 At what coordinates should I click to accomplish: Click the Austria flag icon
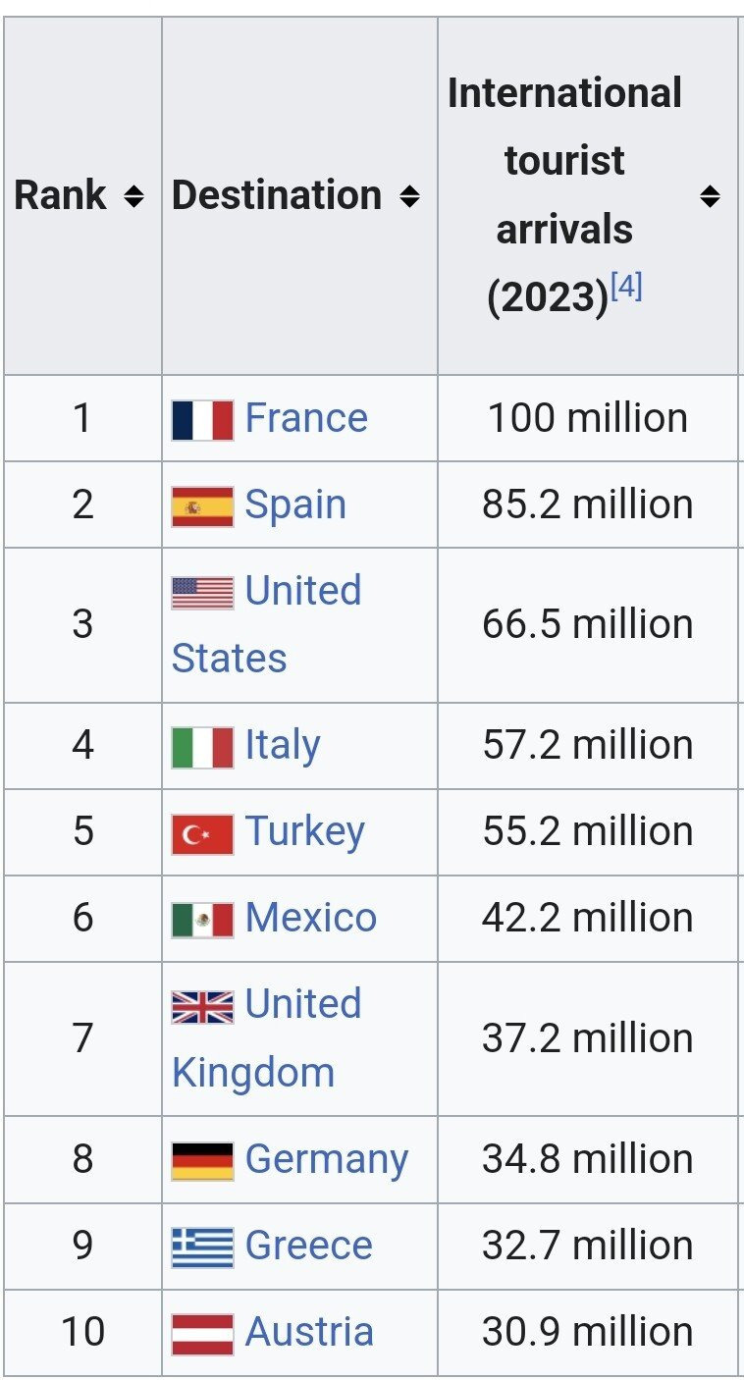coord(202,1333)
